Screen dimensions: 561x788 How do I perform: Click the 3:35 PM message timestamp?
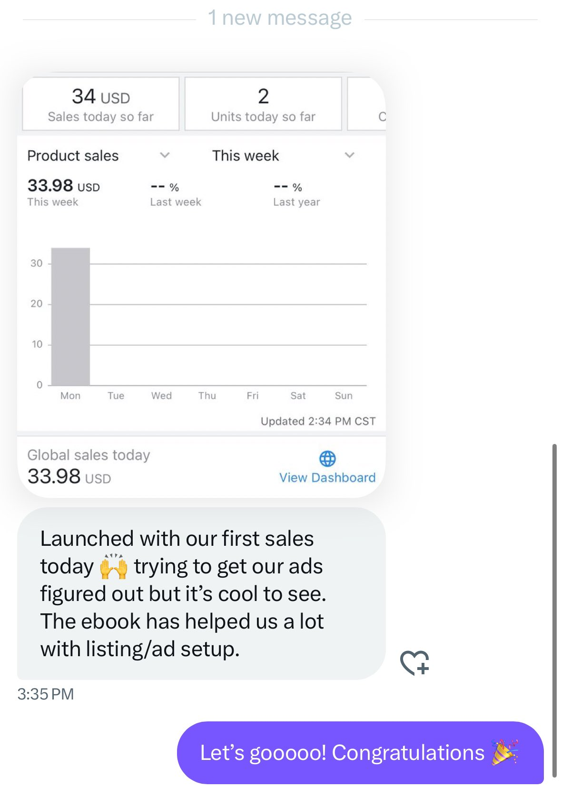46,694
